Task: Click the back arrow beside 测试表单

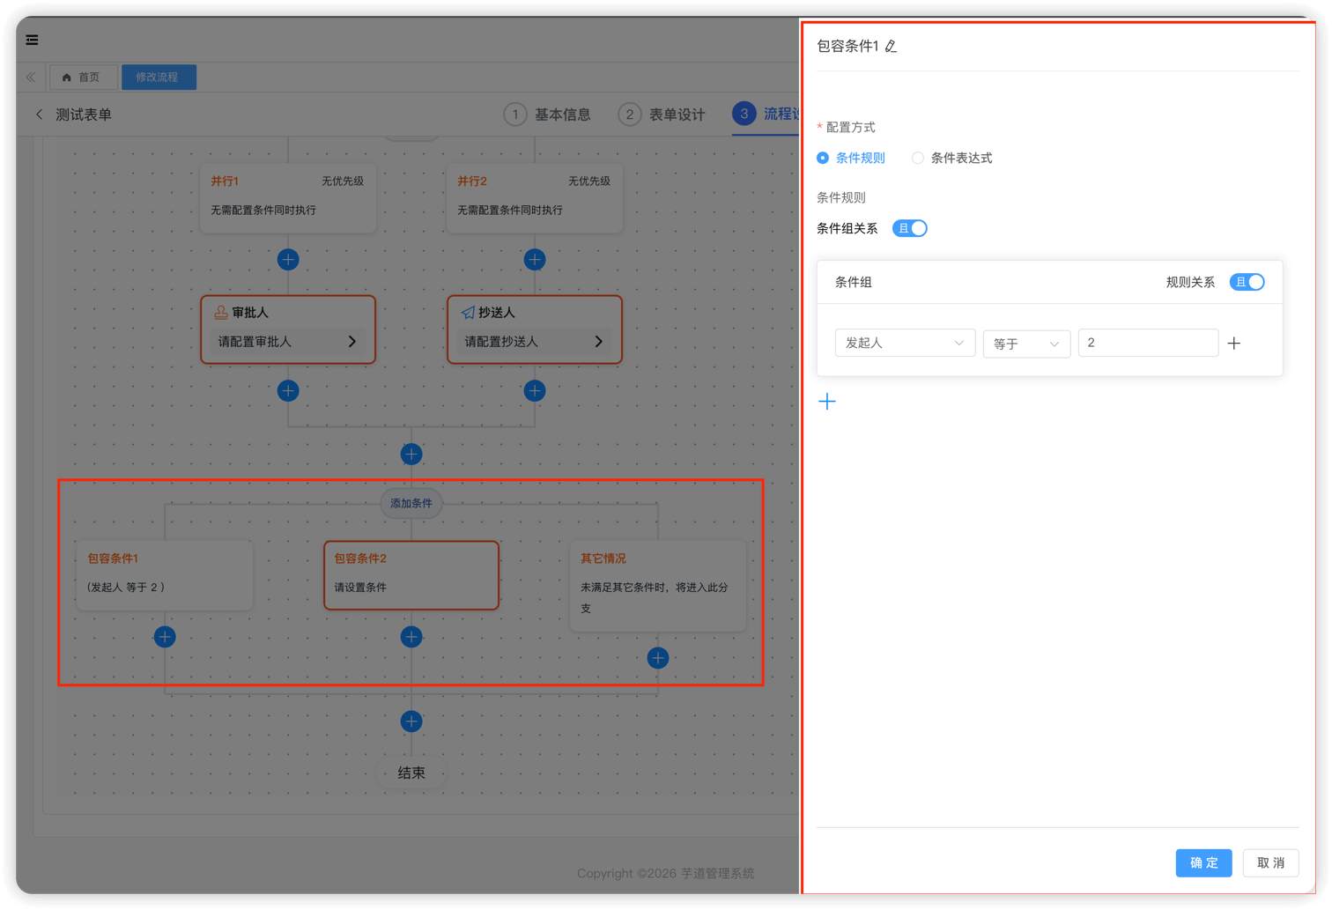Action: (39, 115)
